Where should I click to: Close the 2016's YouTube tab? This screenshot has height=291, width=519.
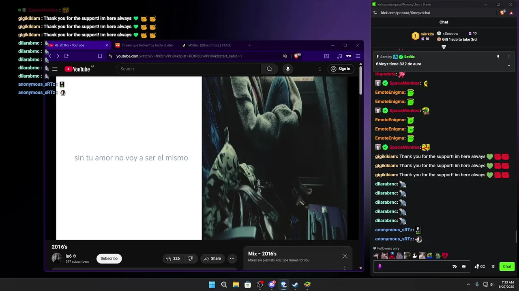pos(107,45)
